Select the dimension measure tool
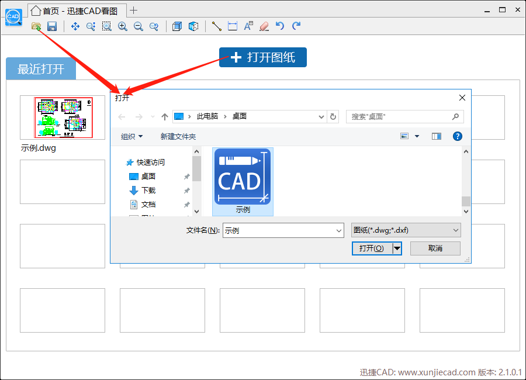 (233, 26)
